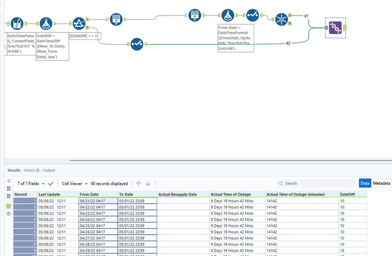Click the Actual Resupply Date column header

point(183,194)
